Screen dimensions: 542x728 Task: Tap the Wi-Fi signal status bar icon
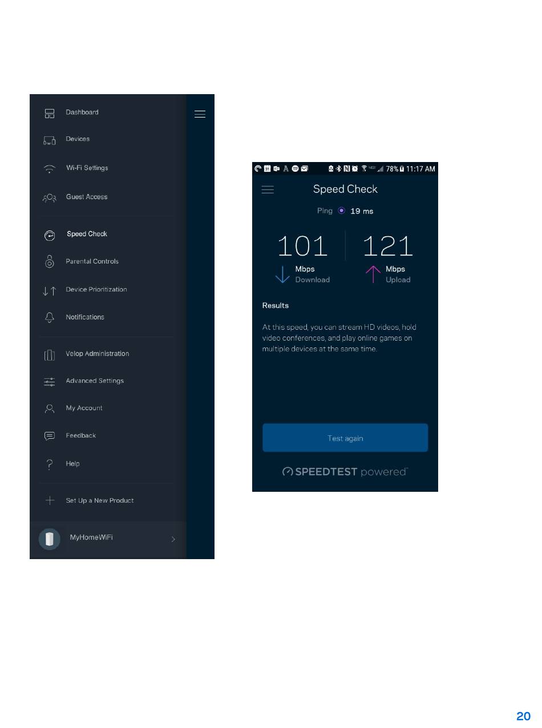364,168
